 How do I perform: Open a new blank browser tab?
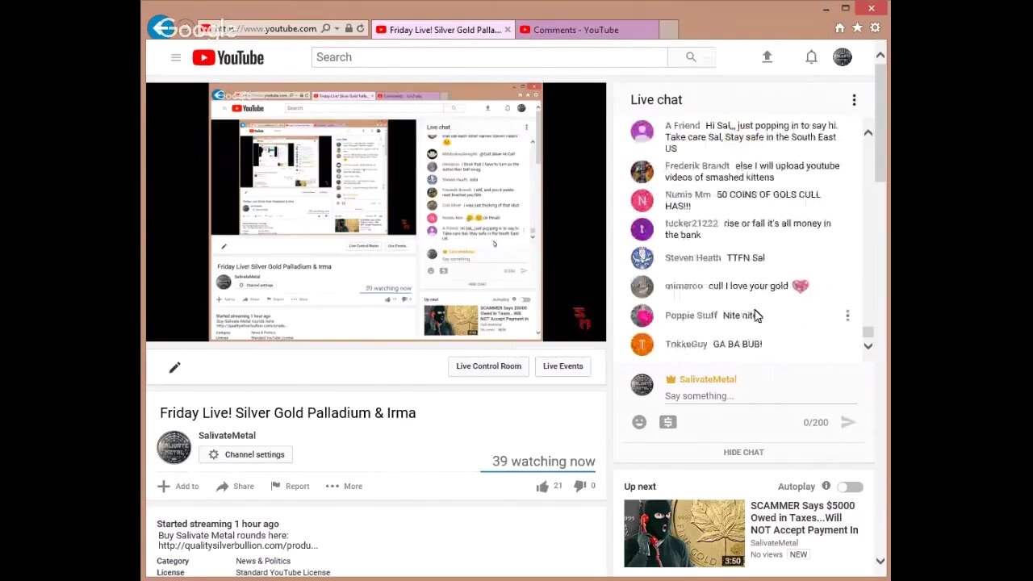coord(668,30)
